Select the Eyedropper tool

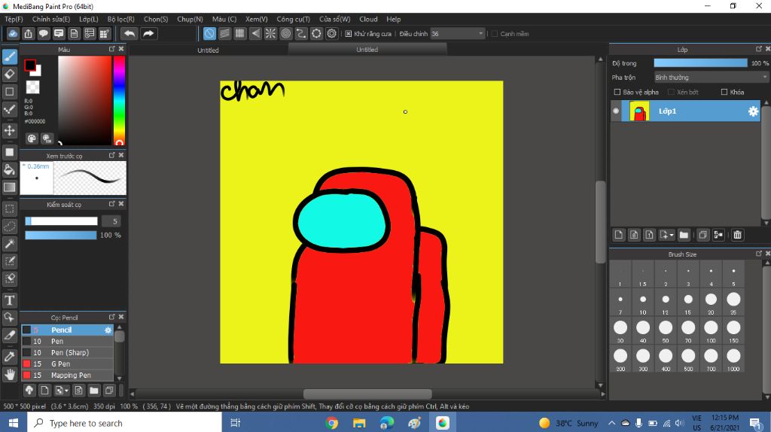click(x=9, y=356)
